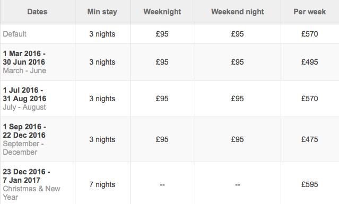Click the July - August £570 weekly price

point(310,99)
